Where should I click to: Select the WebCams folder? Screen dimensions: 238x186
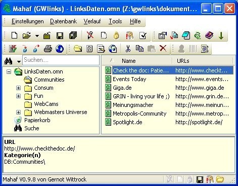[x=46, y=104]
